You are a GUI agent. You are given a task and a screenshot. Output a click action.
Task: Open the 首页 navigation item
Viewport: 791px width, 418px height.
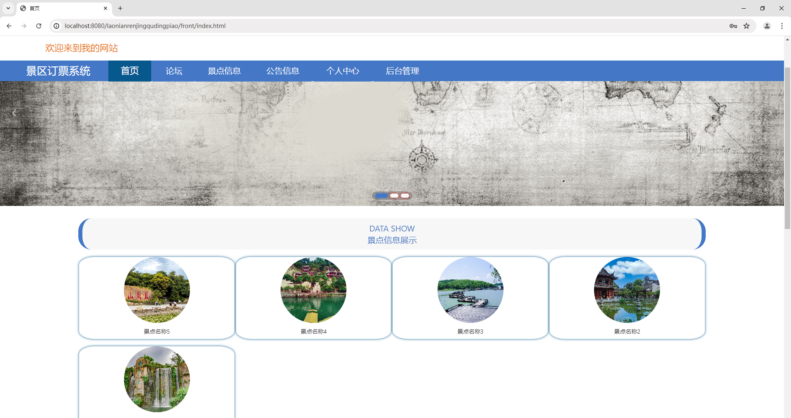(130, 71)
